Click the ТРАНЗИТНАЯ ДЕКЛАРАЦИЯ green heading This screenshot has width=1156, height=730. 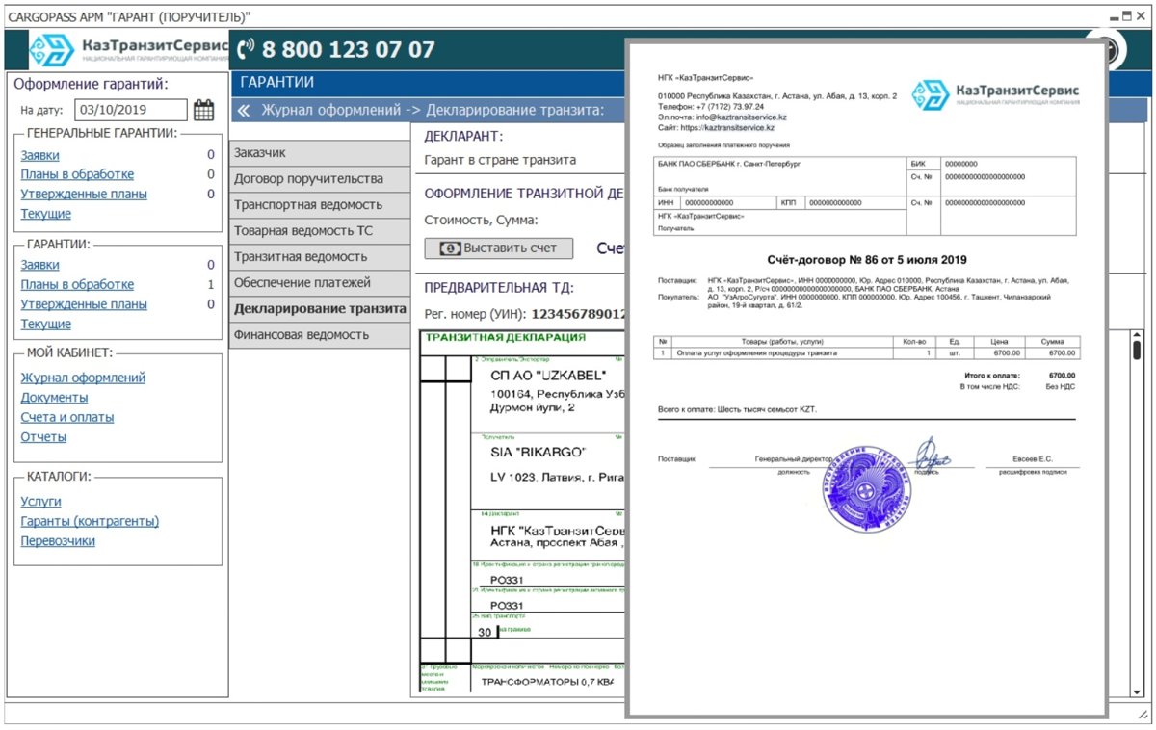click(505, 338)
